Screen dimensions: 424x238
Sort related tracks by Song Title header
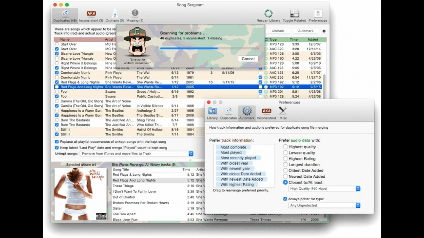121,170
